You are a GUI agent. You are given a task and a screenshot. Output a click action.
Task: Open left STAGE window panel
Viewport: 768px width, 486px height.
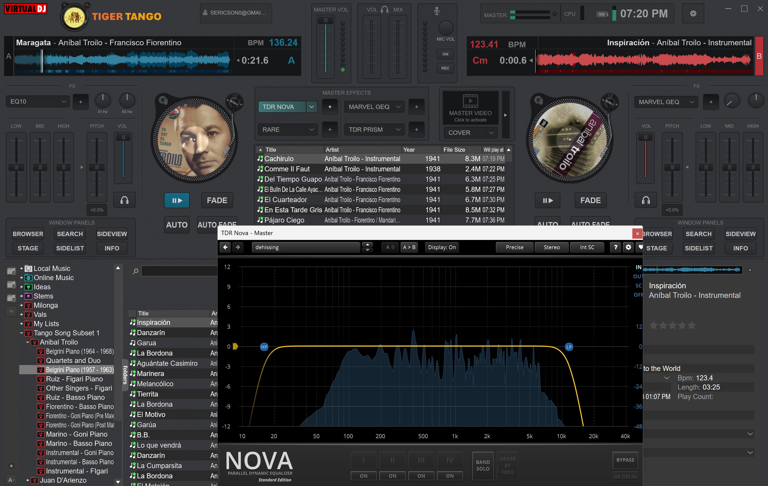[28, 248]
